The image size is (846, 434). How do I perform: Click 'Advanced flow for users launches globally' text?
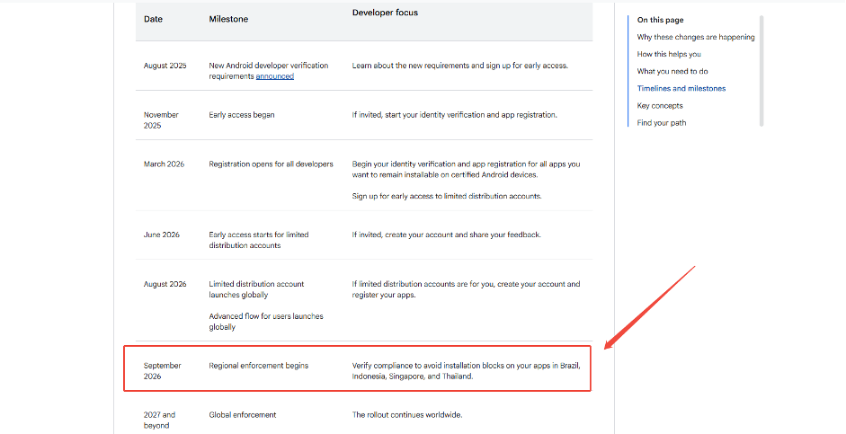265,322
